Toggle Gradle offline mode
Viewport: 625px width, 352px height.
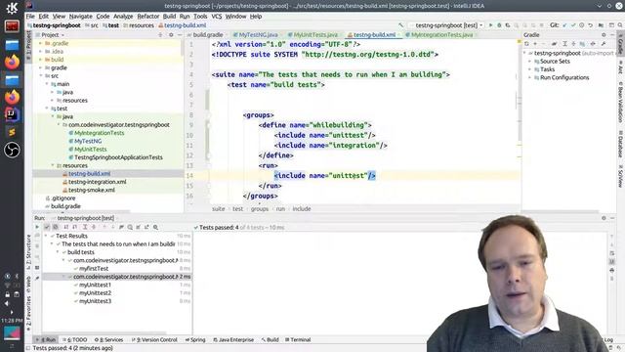click(593, 43)
